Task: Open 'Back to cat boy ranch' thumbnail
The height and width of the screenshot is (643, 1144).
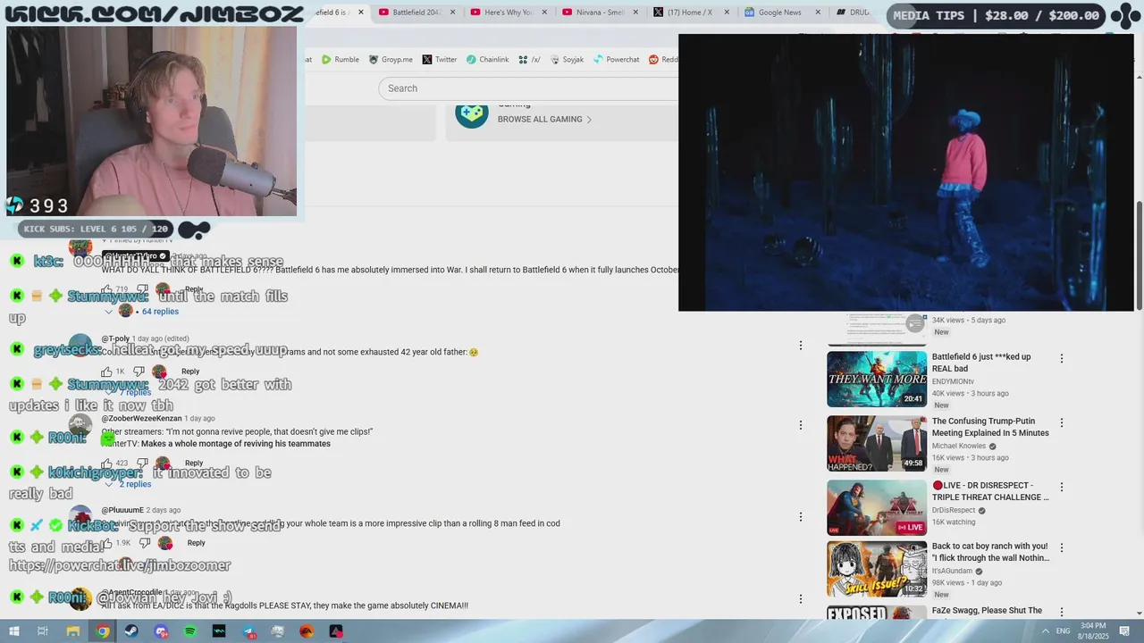Action: 877,569
